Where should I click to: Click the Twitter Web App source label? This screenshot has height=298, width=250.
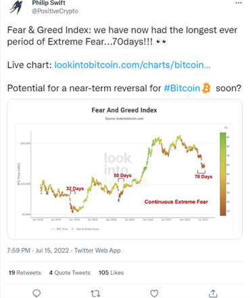click(x=97, y=251)
